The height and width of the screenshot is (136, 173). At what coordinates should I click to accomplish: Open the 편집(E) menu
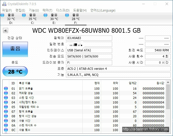pyautogui.click(x=20, y=10)
